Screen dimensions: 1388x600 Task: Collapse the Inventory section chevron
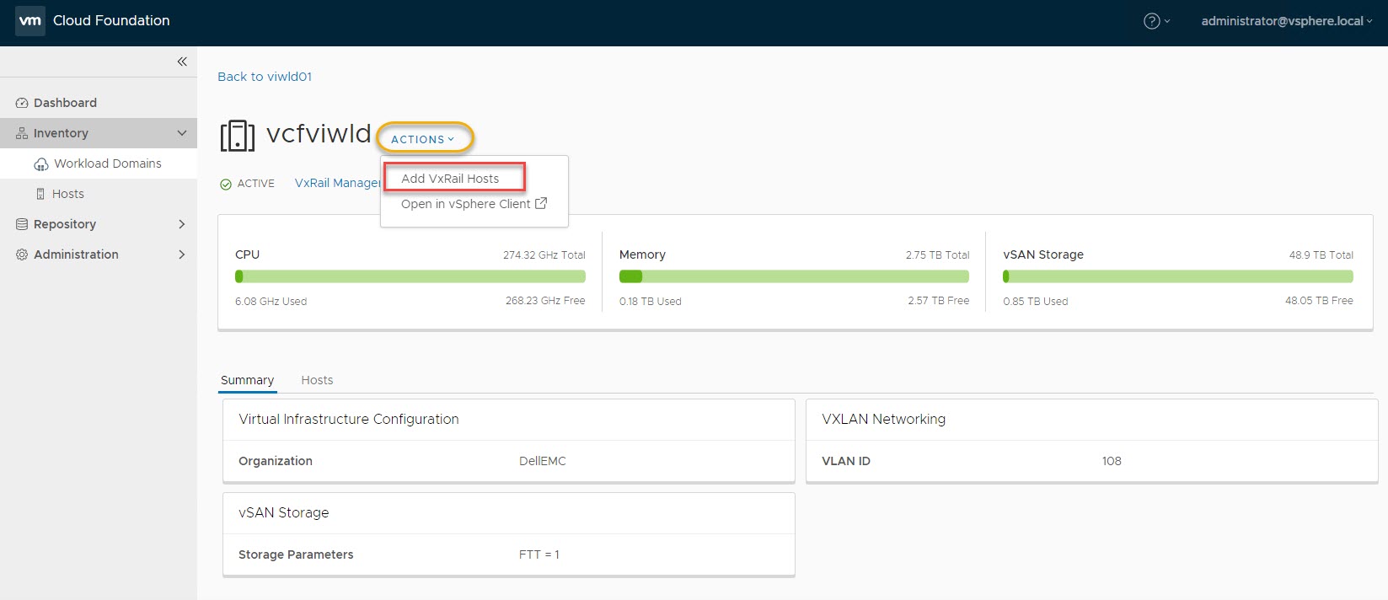click(181, 133)
